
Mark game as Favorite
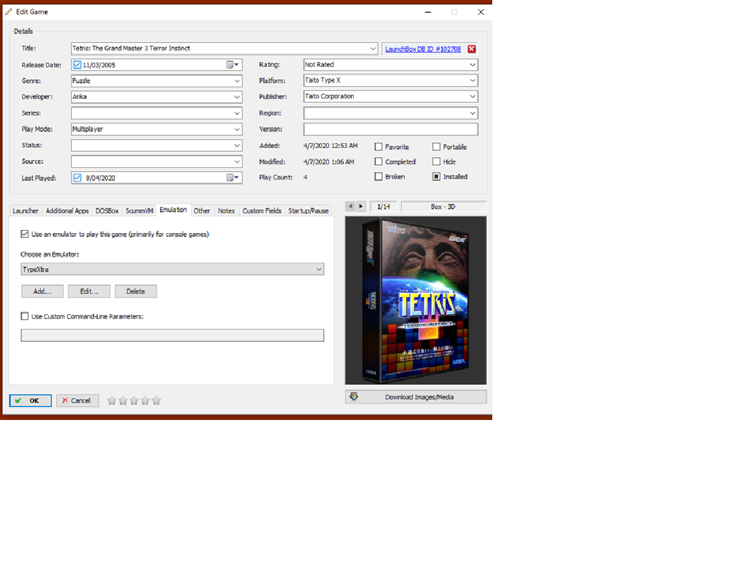tap(378, 147)
